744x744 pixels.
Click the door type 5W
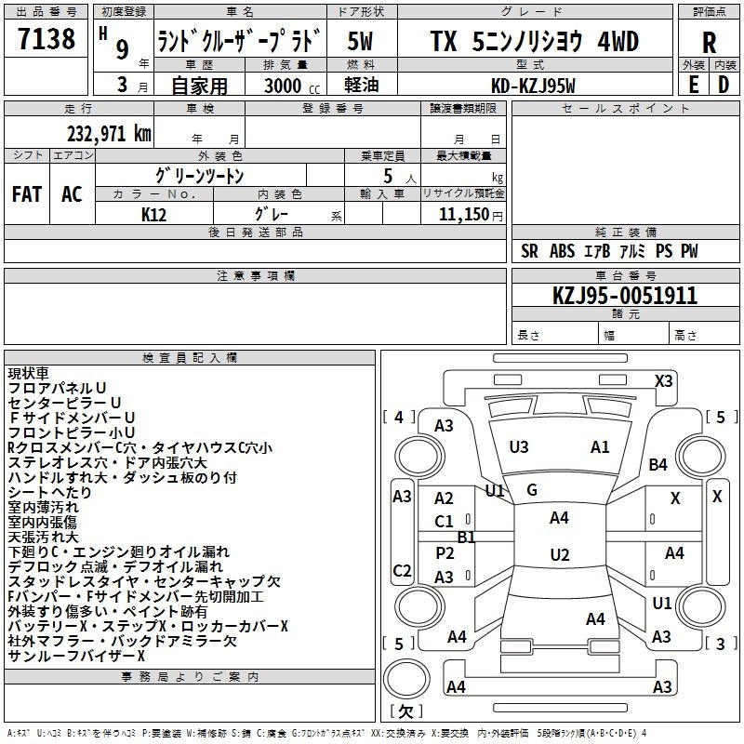[360, 41]
